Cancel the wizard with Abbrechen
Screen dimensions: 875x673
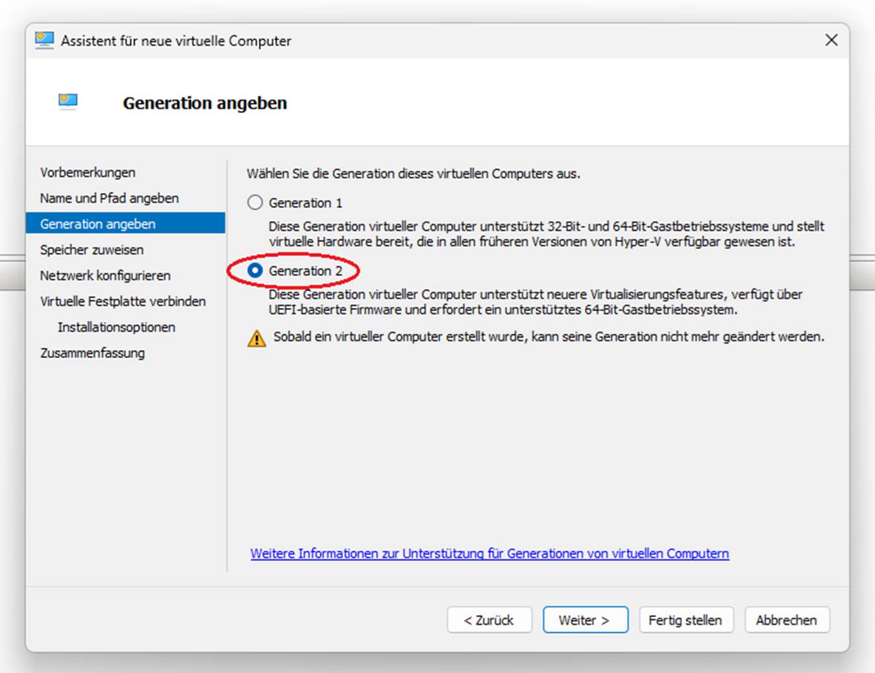(787, 620)
